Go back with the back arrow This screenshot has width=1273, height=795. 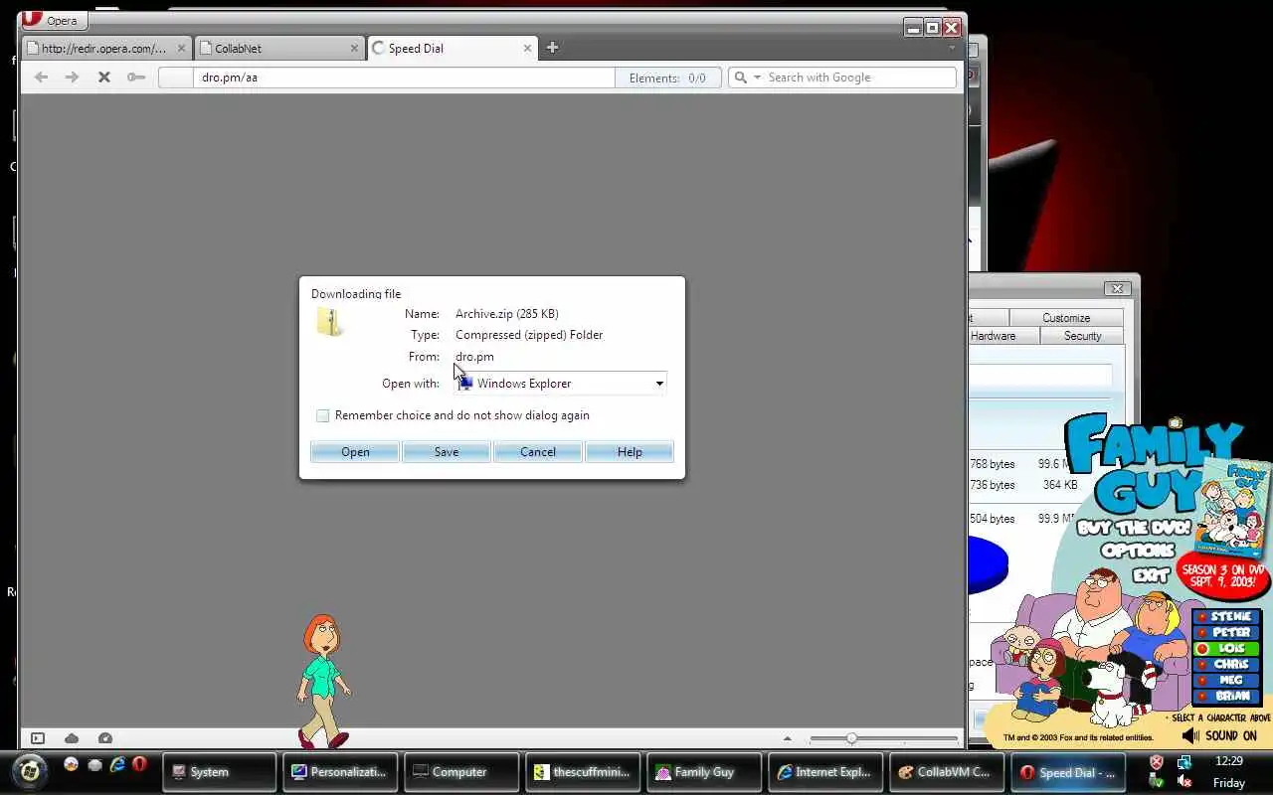pos(41,77)
